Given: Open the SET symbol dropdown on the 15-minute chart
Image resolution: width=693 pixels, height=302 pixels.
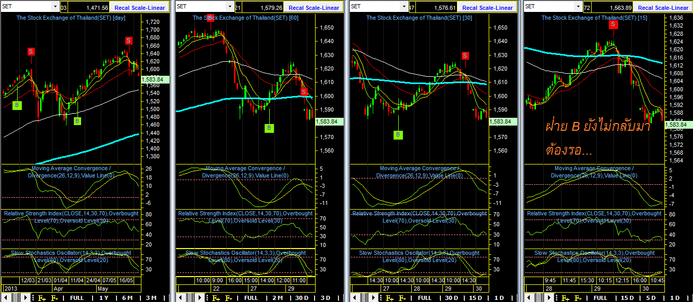Looking at the screenshot, I should [579, 7].
